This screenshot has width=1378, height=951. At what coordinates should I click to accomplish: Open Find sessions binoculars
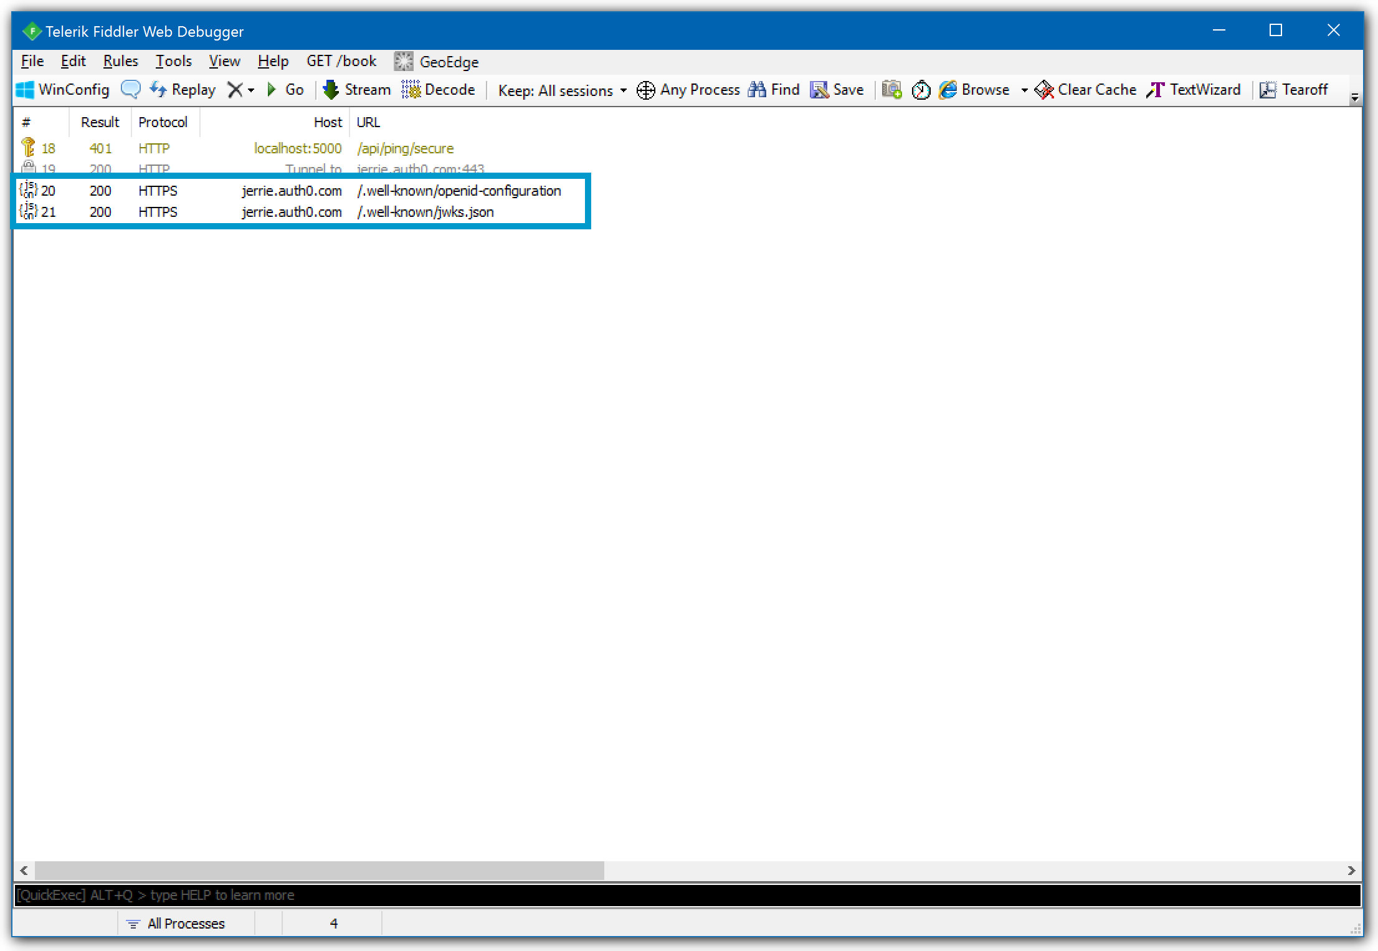[x=774, y=90]
